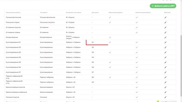Edit Перенос эмбрионов D5 with pencil icon

pos(166,77)
